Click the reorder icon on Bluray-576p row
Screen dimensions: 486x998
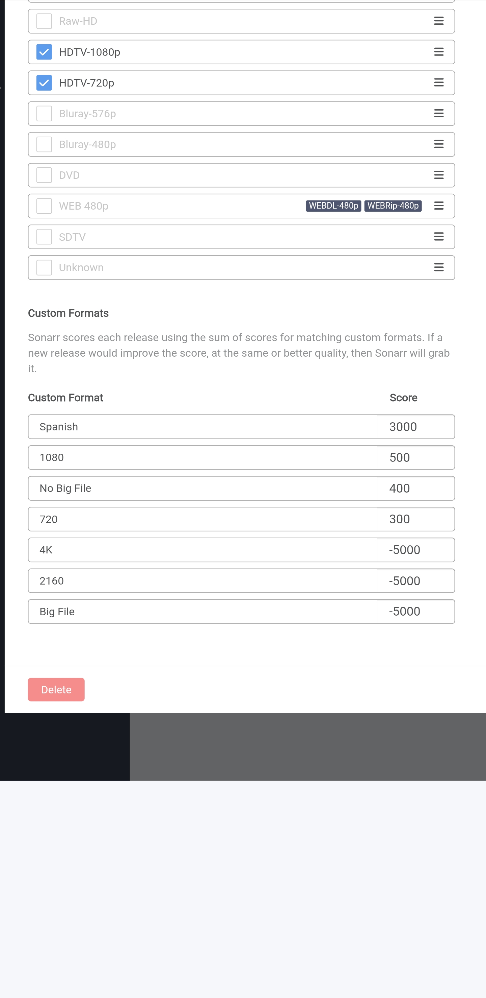point(438,114)
